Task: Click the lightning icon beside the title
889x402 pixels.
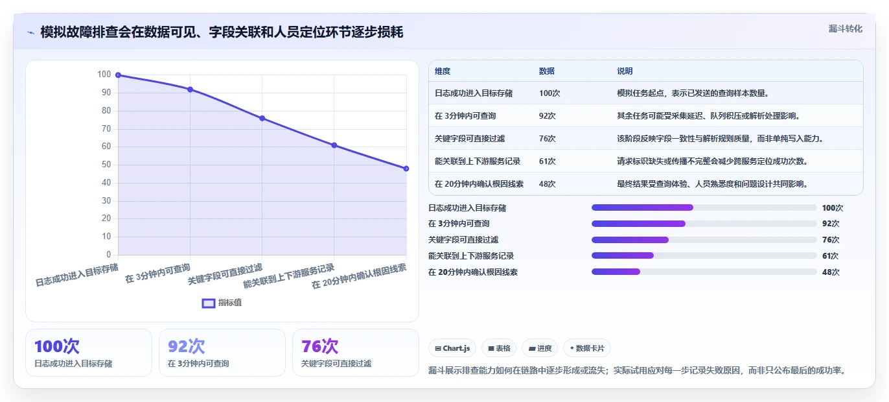Action: [x=30, y=32]
